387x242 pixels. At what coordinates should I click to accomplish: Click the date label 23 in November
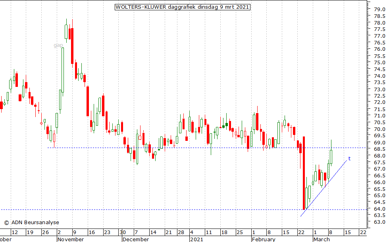click(107, 232)
